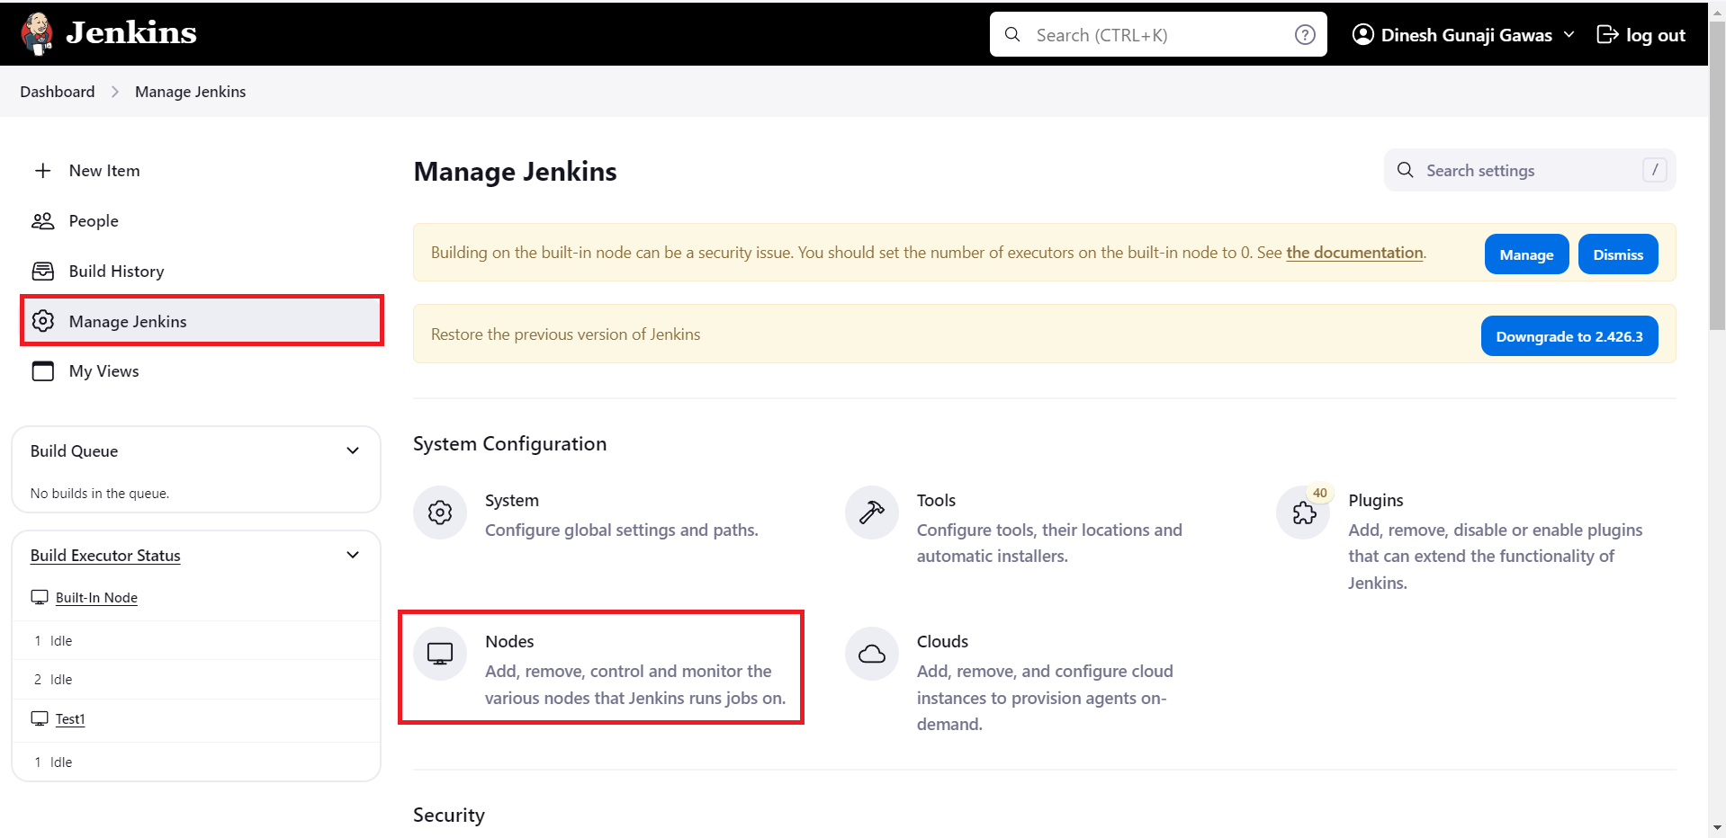
Task: Click log out link
Action: coord(1641,35)
